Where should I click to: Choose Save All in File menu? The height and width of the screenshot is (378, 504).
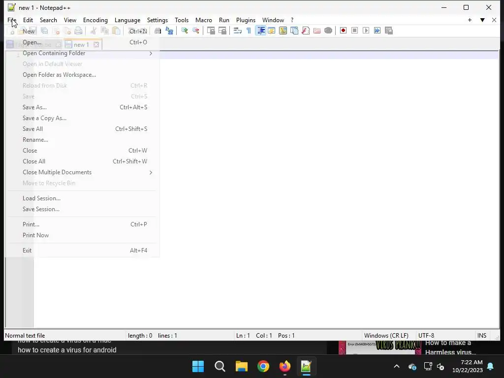pyautogui.click(x=82, y=129)
